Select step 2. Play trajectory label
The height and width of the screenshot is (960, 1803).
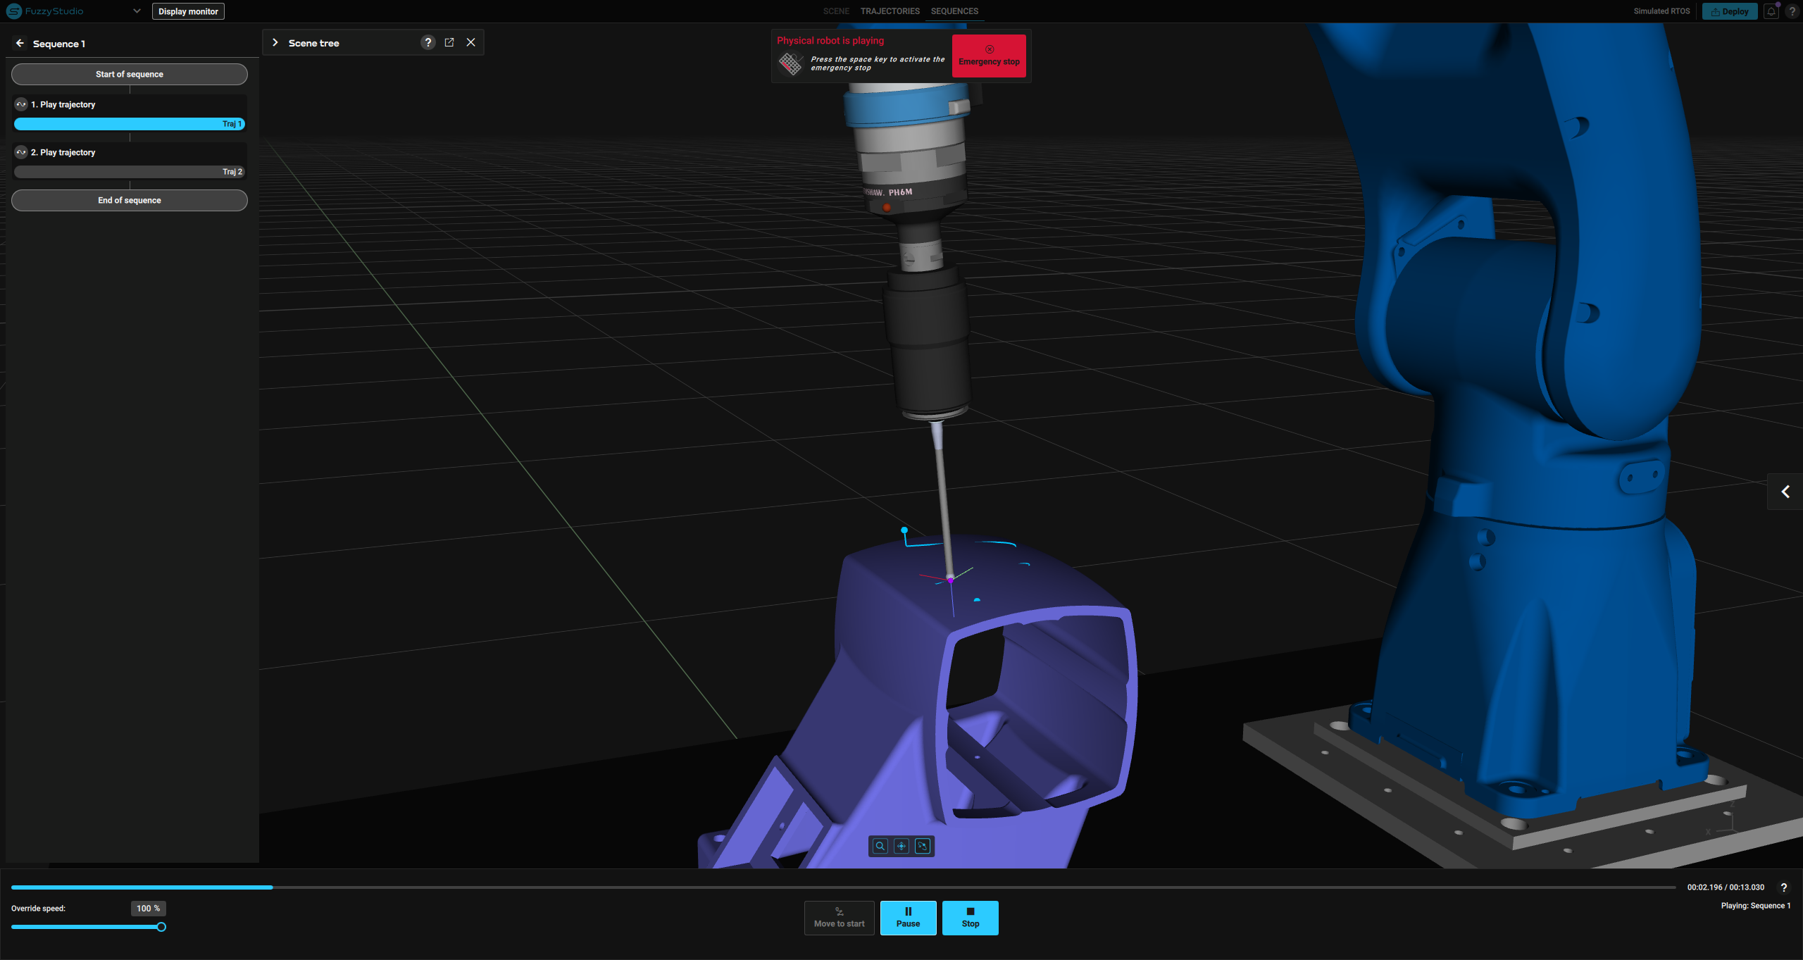63,152
